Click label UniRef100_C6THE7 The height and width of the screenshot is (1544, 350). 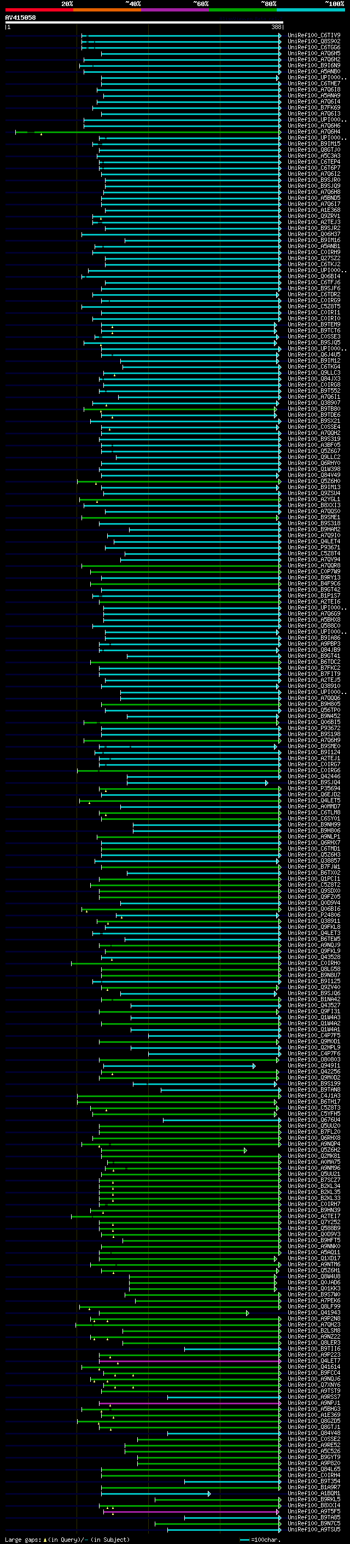pyautogui.click(x=314, y=83)
